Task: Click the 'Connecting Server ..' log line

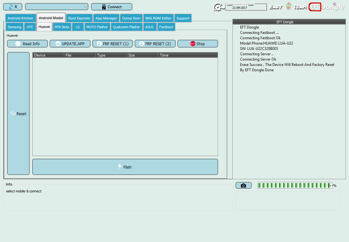Action: coord(257,54)
